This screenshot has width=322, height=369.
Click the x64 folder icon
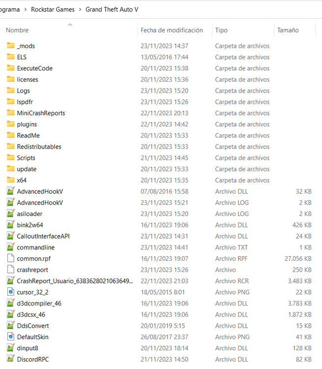[11, 180]
